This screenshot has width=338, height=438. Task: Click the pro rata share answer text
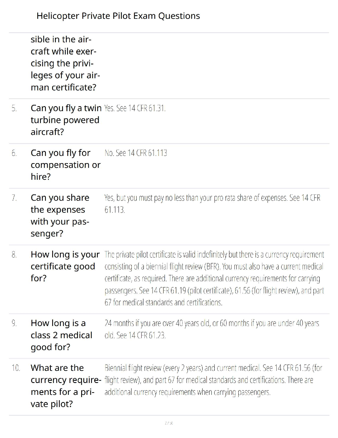coord(212,204)
